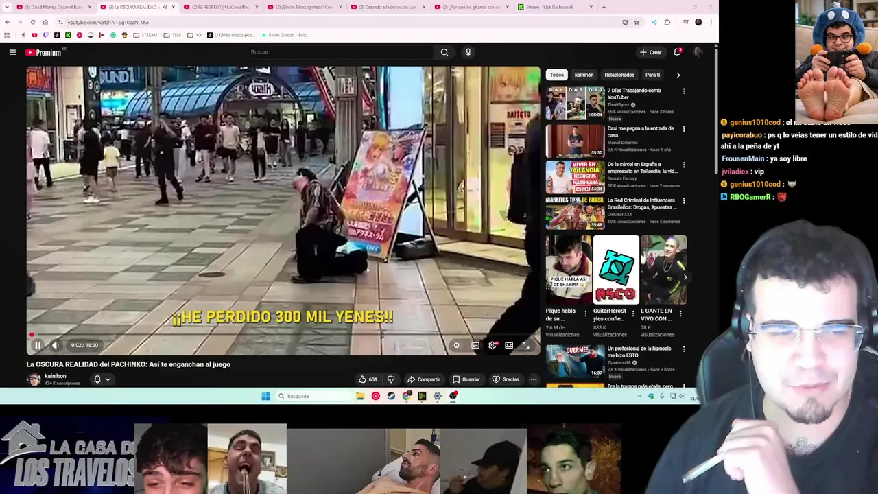
Task: Click the address bar URL
Action: click(108, 22)
